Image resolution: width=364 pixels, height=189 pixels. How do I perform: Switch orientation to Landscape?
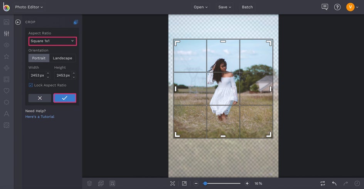coord(62,58)
